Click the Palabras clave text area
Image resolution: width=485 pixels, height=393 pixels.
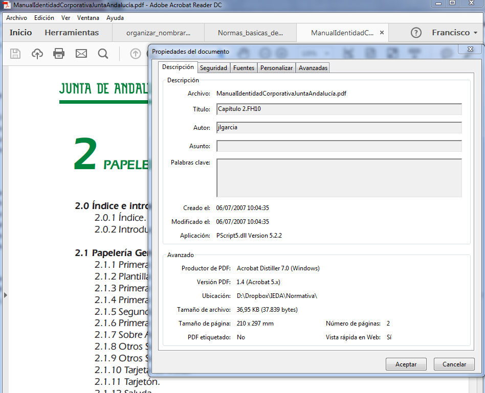pyautogui.click(x=339, y=178)
